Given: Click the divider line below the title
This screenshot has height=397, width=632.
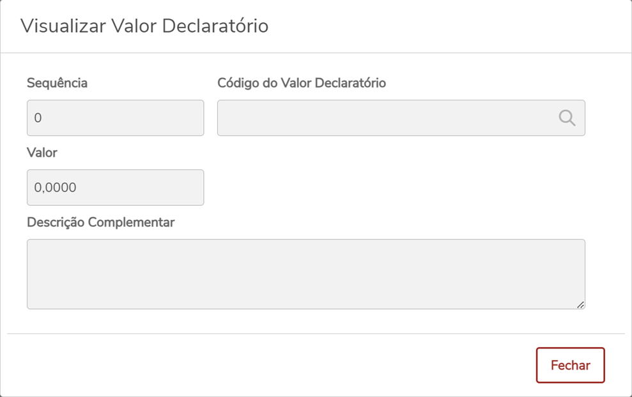Looking at the screenshot, I should tap(316, 53).
